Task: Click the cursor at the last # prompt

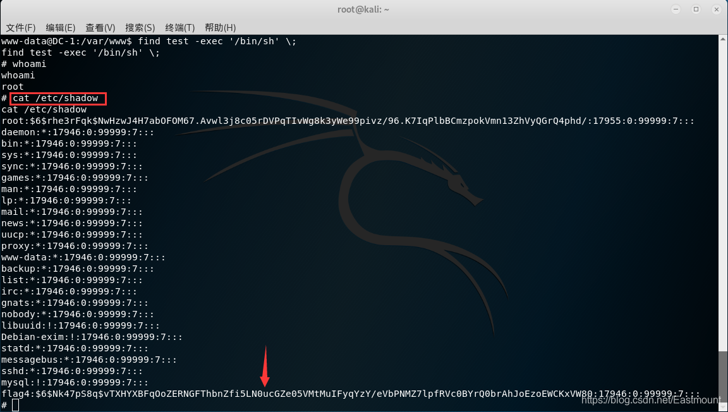Action: 16,405
